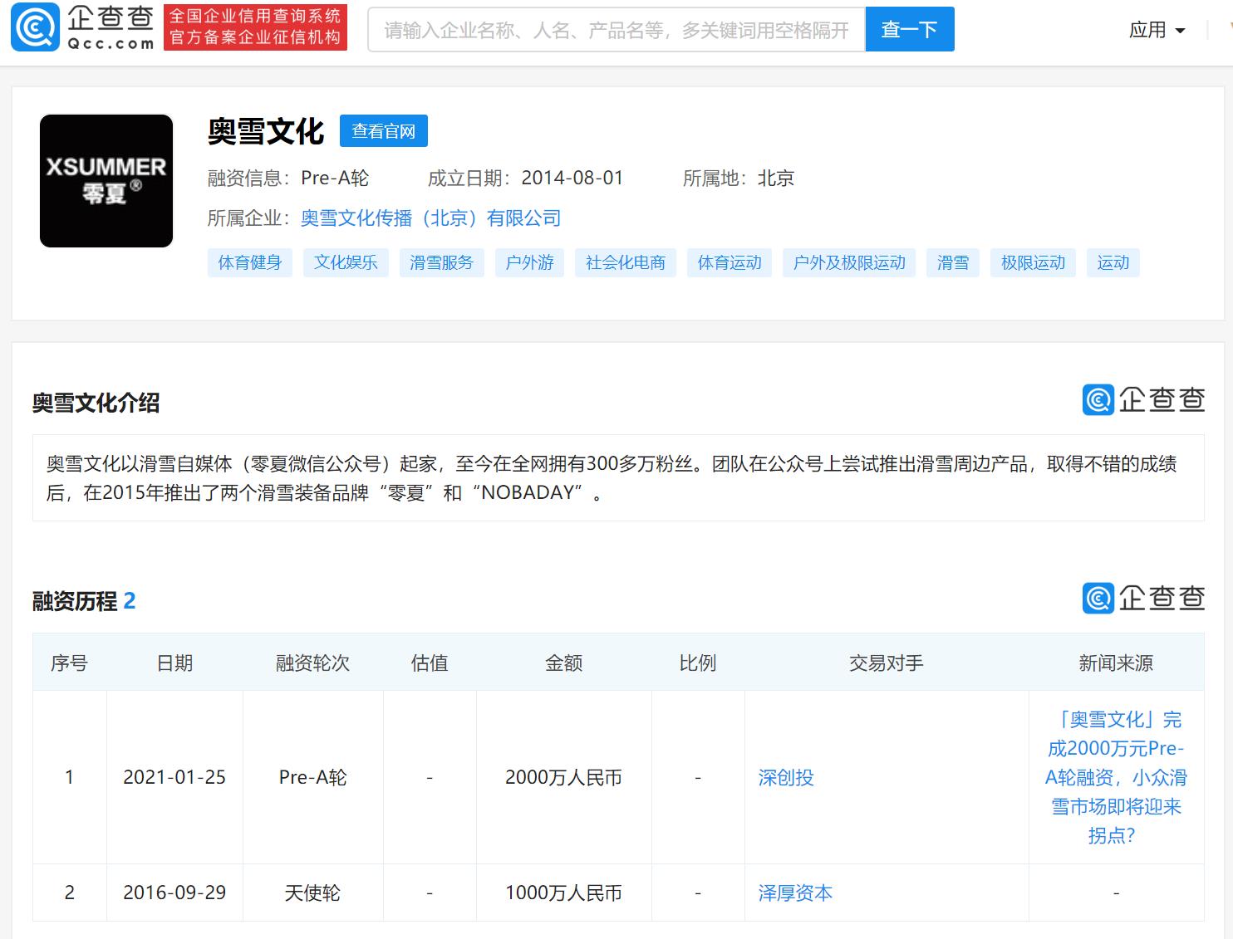Open the 泽厚资本 investor link
1233x939 pixels.
pos(795,893)
